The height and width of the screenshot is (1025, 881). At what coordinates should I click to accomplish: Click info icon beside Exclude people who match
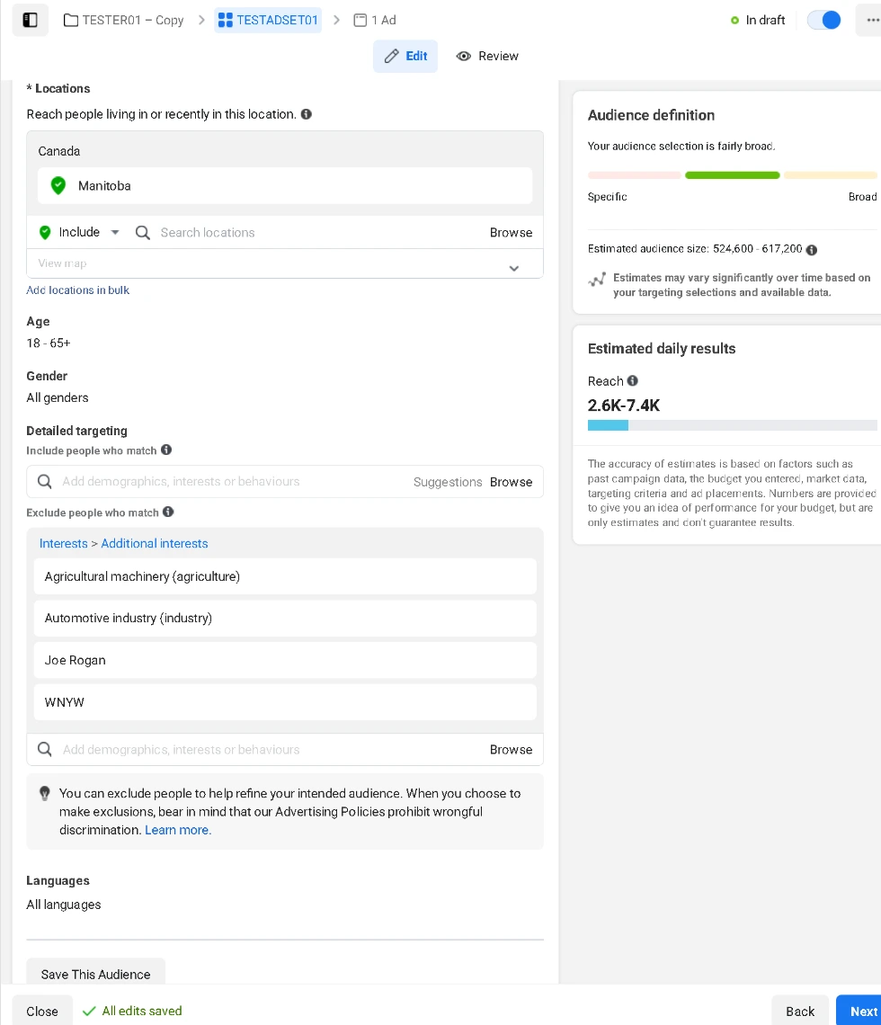(x=168, y=512)
